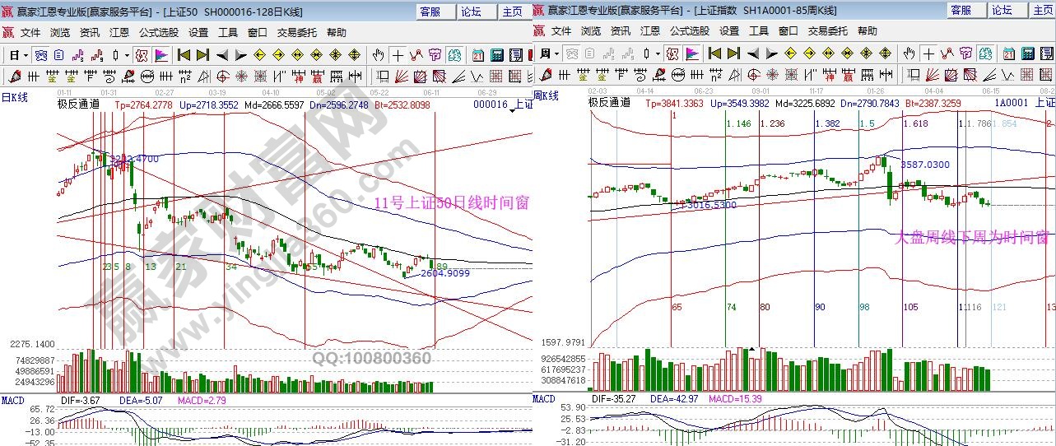Click black right arrow in 上证指数 window

(x=771, y=55)
